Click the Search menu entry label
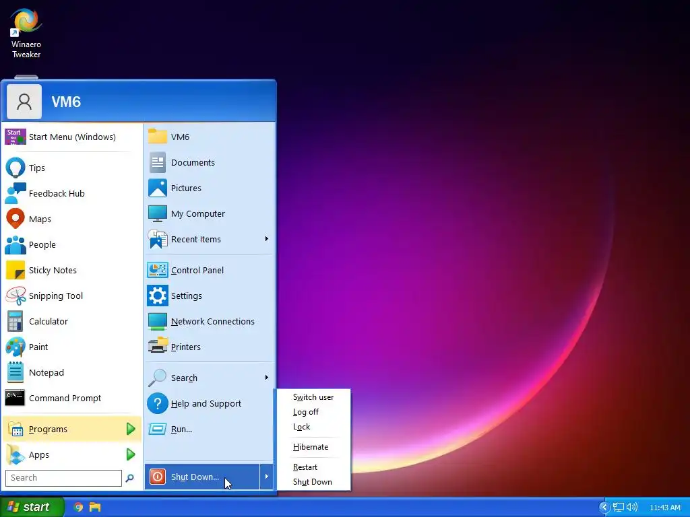Viewport: 690px width, 517px height. coord(184,378)
